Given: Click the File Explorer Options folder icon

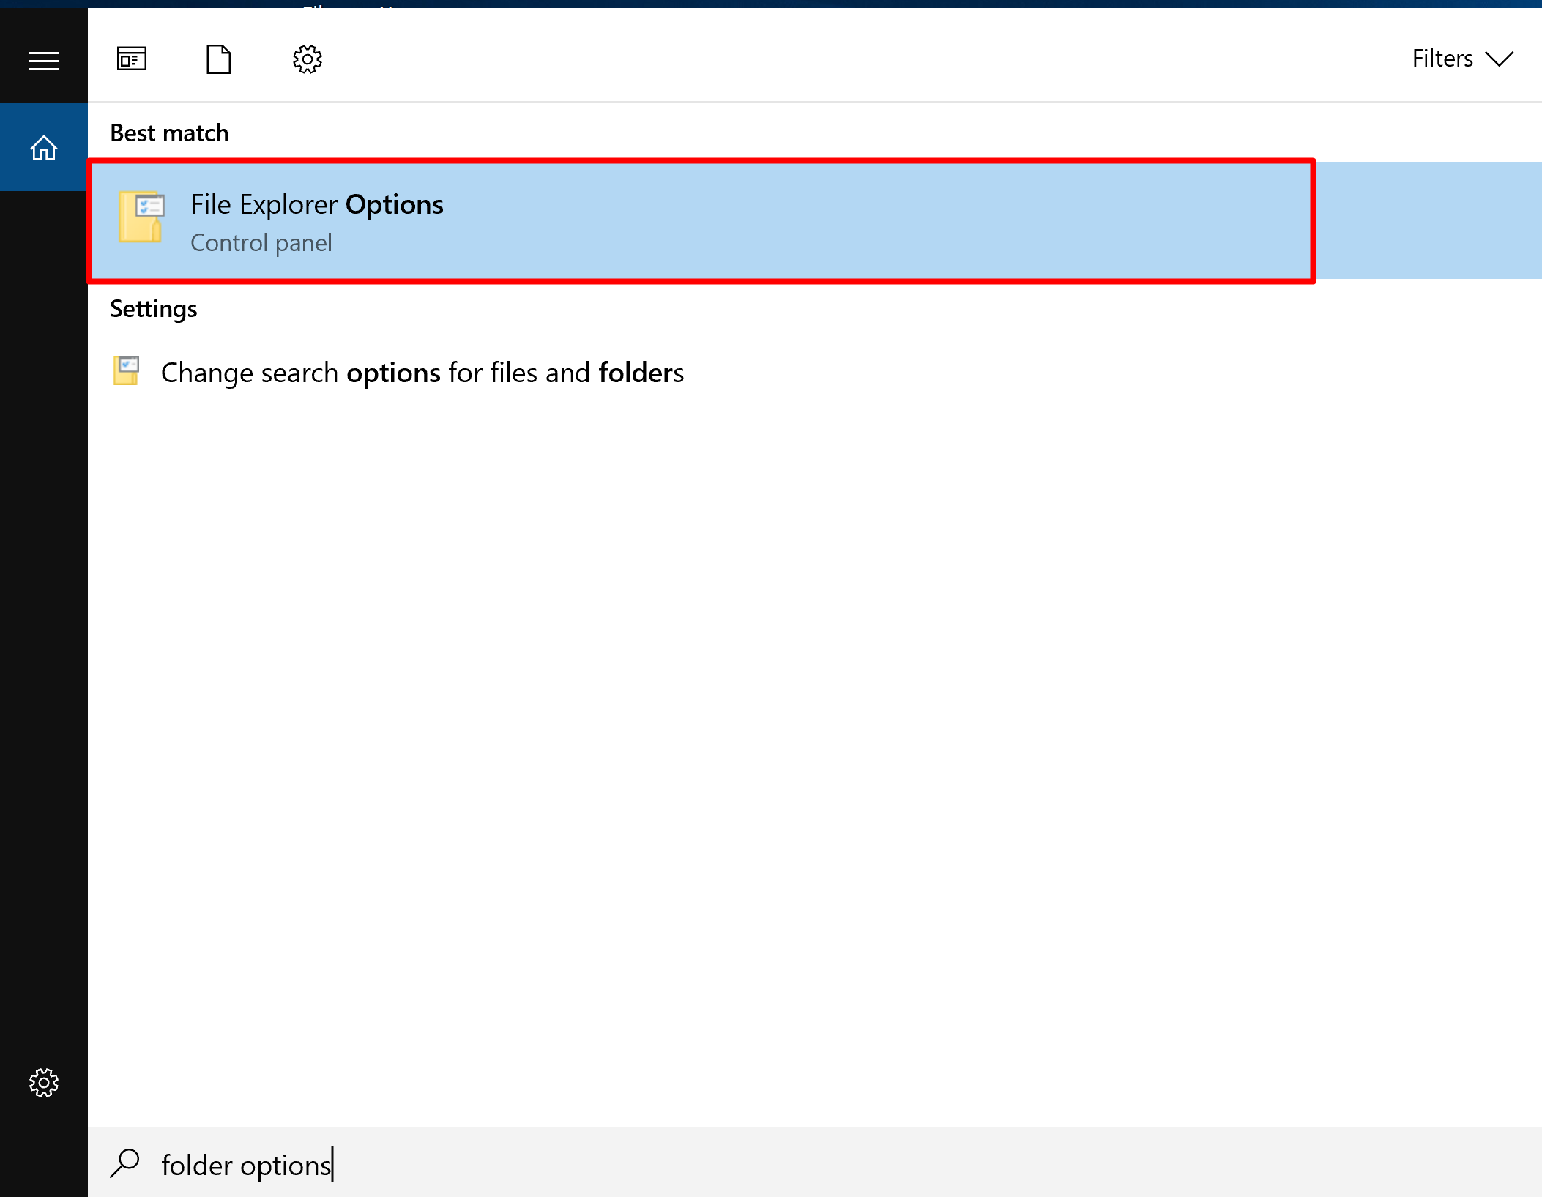Looking at the screenshot, I should click(x=142, y=217).
